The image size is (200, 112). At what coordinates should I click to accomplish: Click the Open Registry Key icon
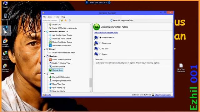(x=50, y=88)
